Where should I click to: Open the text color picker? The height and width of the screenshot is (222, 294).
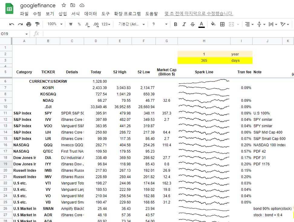click(x=201, y=25)
